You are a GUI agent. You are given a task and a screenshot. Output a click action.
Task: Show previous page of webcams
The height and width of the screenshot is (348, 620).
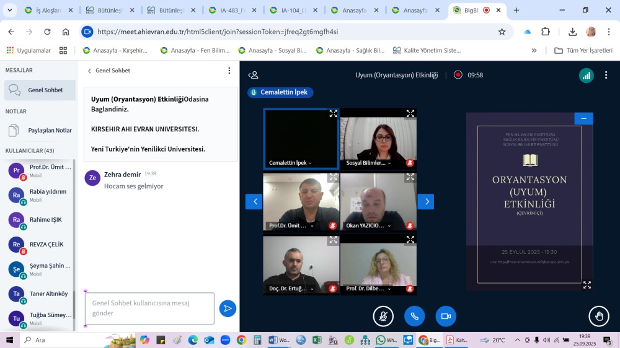pos(254,201)
